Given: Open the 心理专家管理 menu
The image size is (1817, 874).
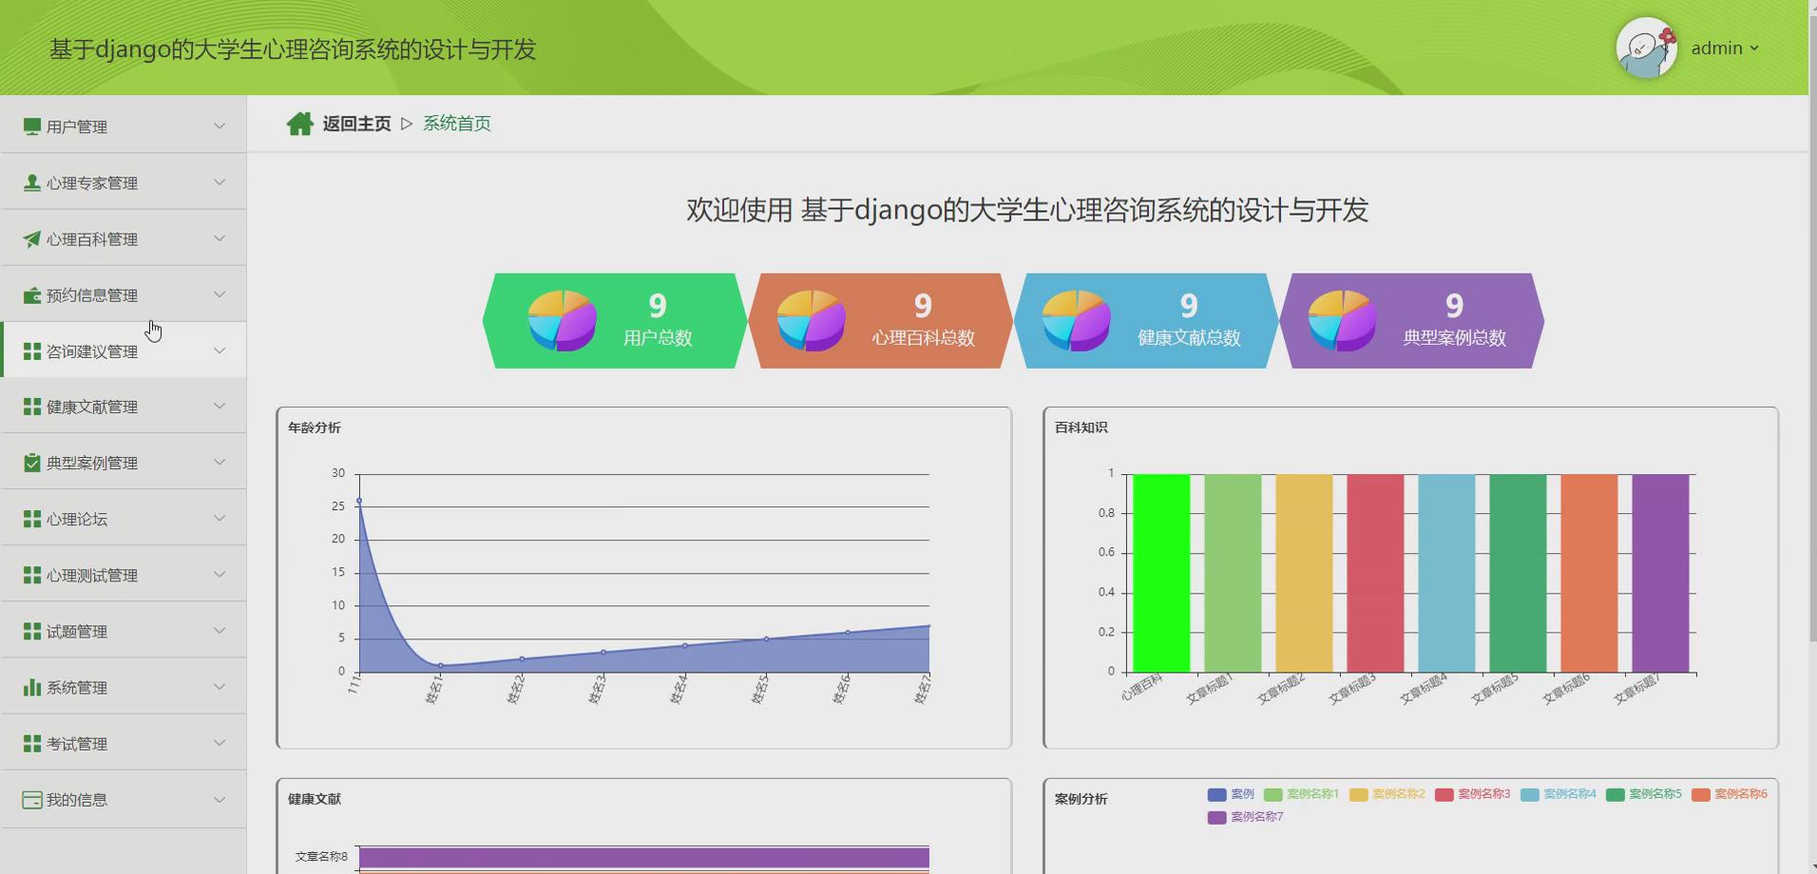Looking at the screenshot, I should pos(124,181).
